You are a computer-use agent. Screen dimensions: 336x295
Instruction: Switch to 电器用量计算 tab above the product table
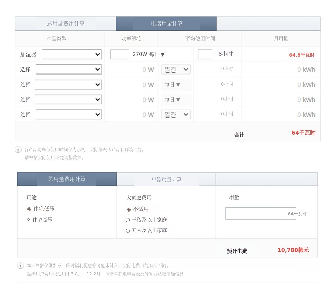pyautogui.click(x=166, y=24)
